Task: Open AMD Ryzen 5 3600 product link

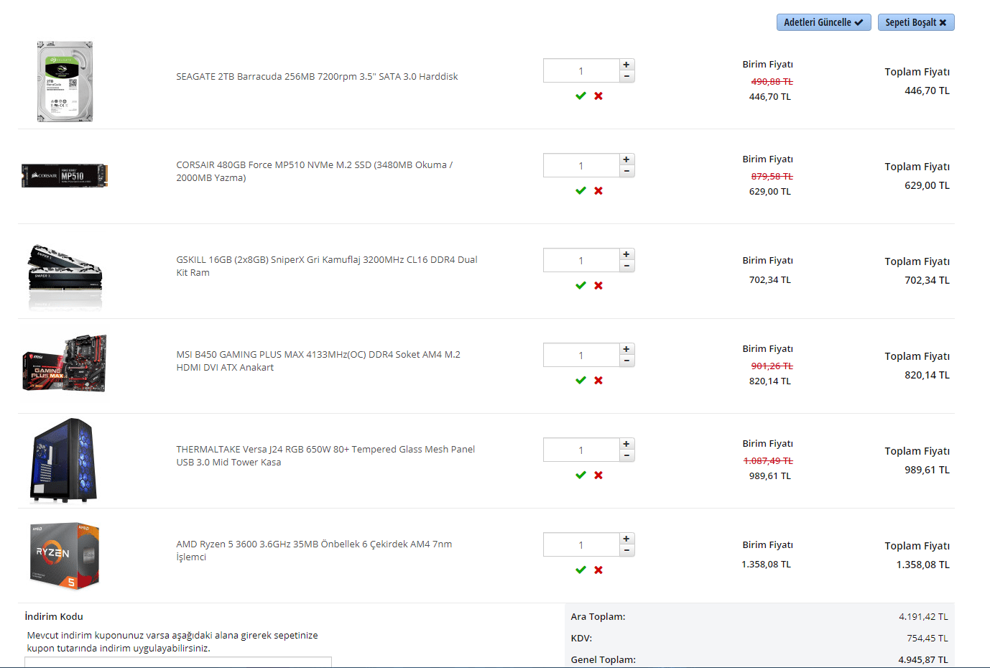Action: (314, 550)
